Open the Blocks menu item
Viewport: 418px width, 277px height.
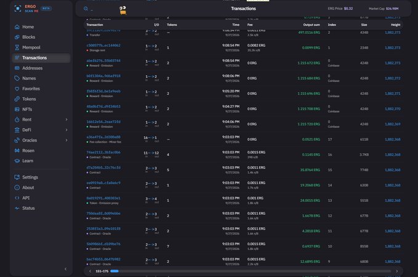41,37
